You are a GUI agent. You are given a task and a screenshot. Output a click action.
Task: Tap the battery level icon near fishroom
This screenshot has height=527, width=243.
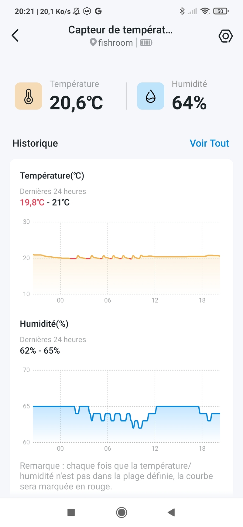pos(146,43)
